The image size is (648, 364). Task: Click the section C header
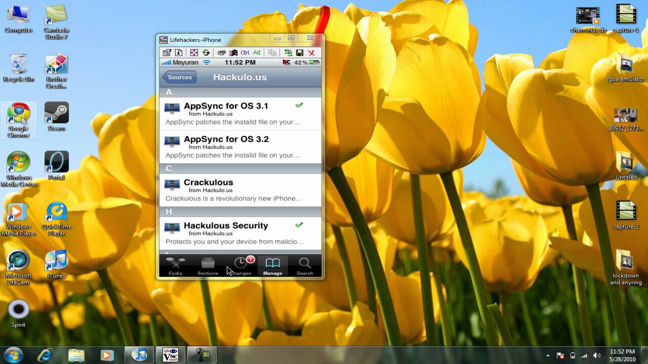pyautogui.click(x=240, y=168)
